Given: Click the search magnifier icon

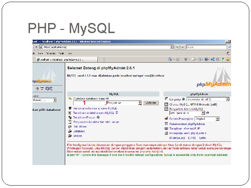Looking at the screenshot, I should (229, 47).
